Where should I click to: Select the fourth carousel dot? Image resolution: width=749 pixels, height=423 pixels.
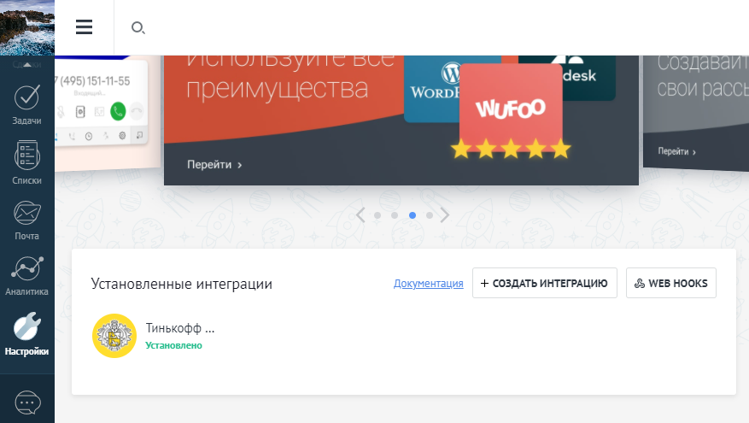pyautogui.click(x=430, y=215)
